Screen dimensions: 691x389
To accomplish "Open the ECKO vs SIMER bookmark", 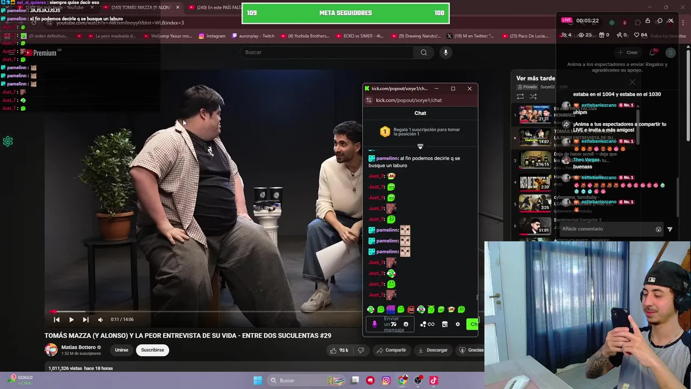I will click(x=359, y=36).
